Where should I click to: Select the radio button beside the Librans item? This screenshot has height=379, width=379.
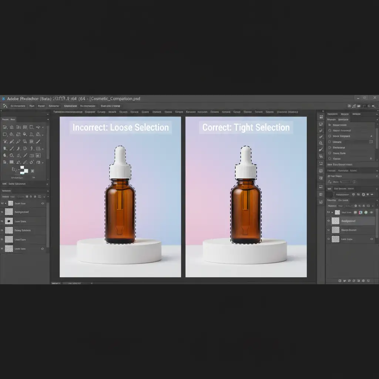[x=330, y=142]
